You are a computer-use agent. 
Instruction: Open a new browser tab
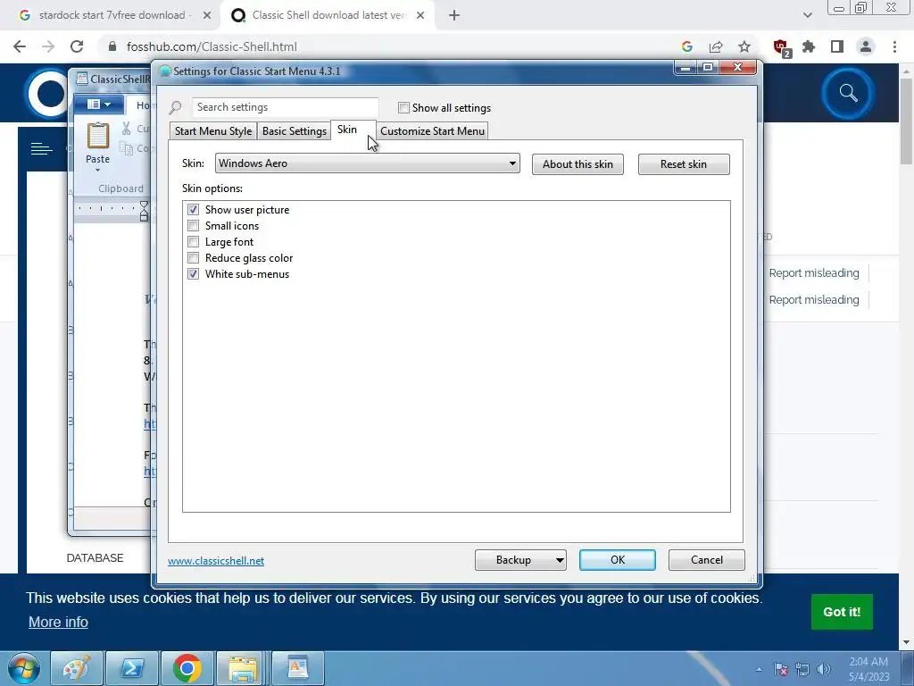[454, 16]
